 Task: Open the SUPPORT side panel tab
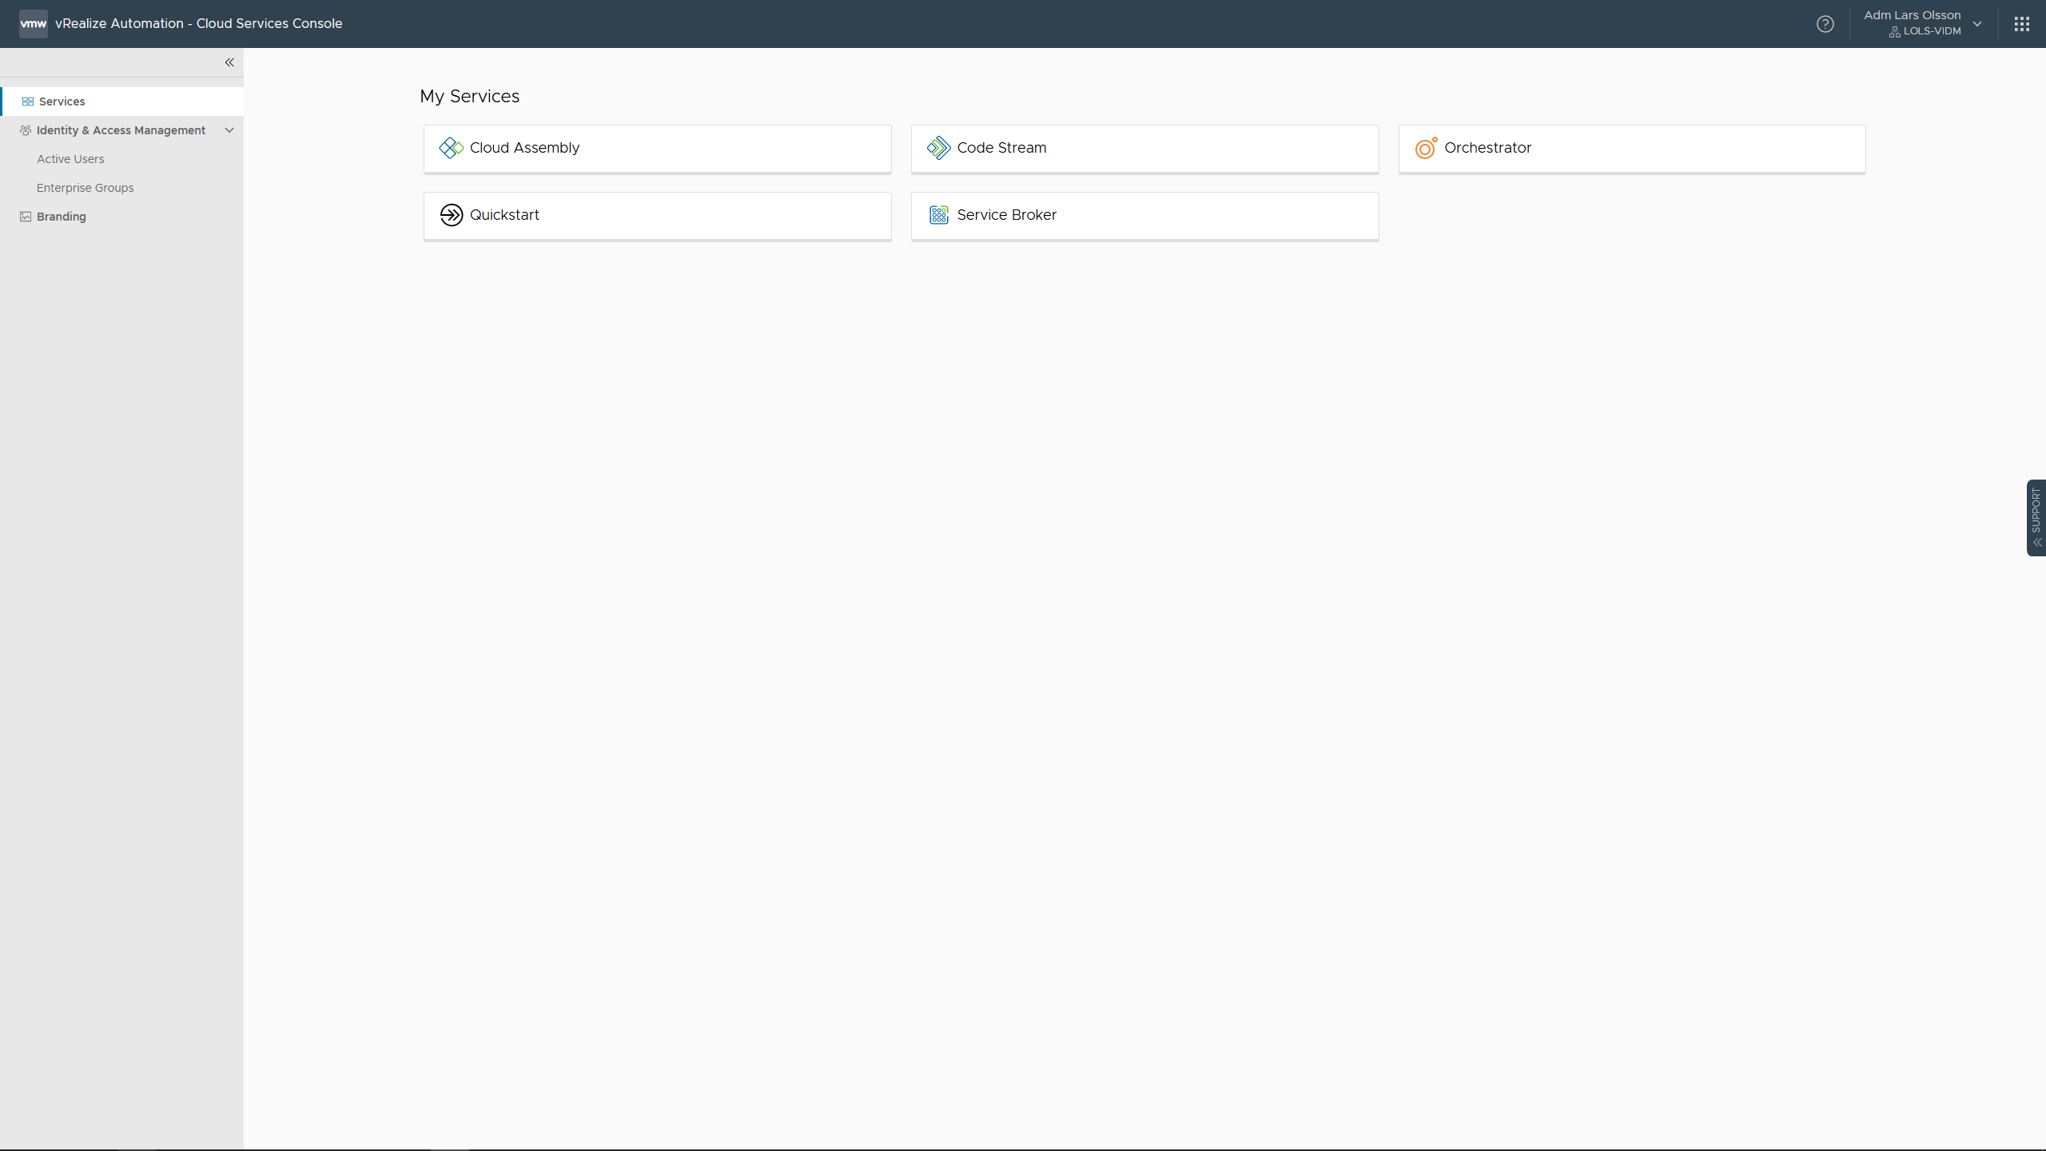pyautogui.click(x=2036, y=517)
